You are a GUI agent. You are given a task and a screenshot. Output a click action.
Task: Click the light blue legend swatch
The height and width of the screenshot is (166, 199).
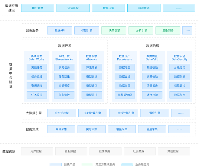tap(56, 164)
